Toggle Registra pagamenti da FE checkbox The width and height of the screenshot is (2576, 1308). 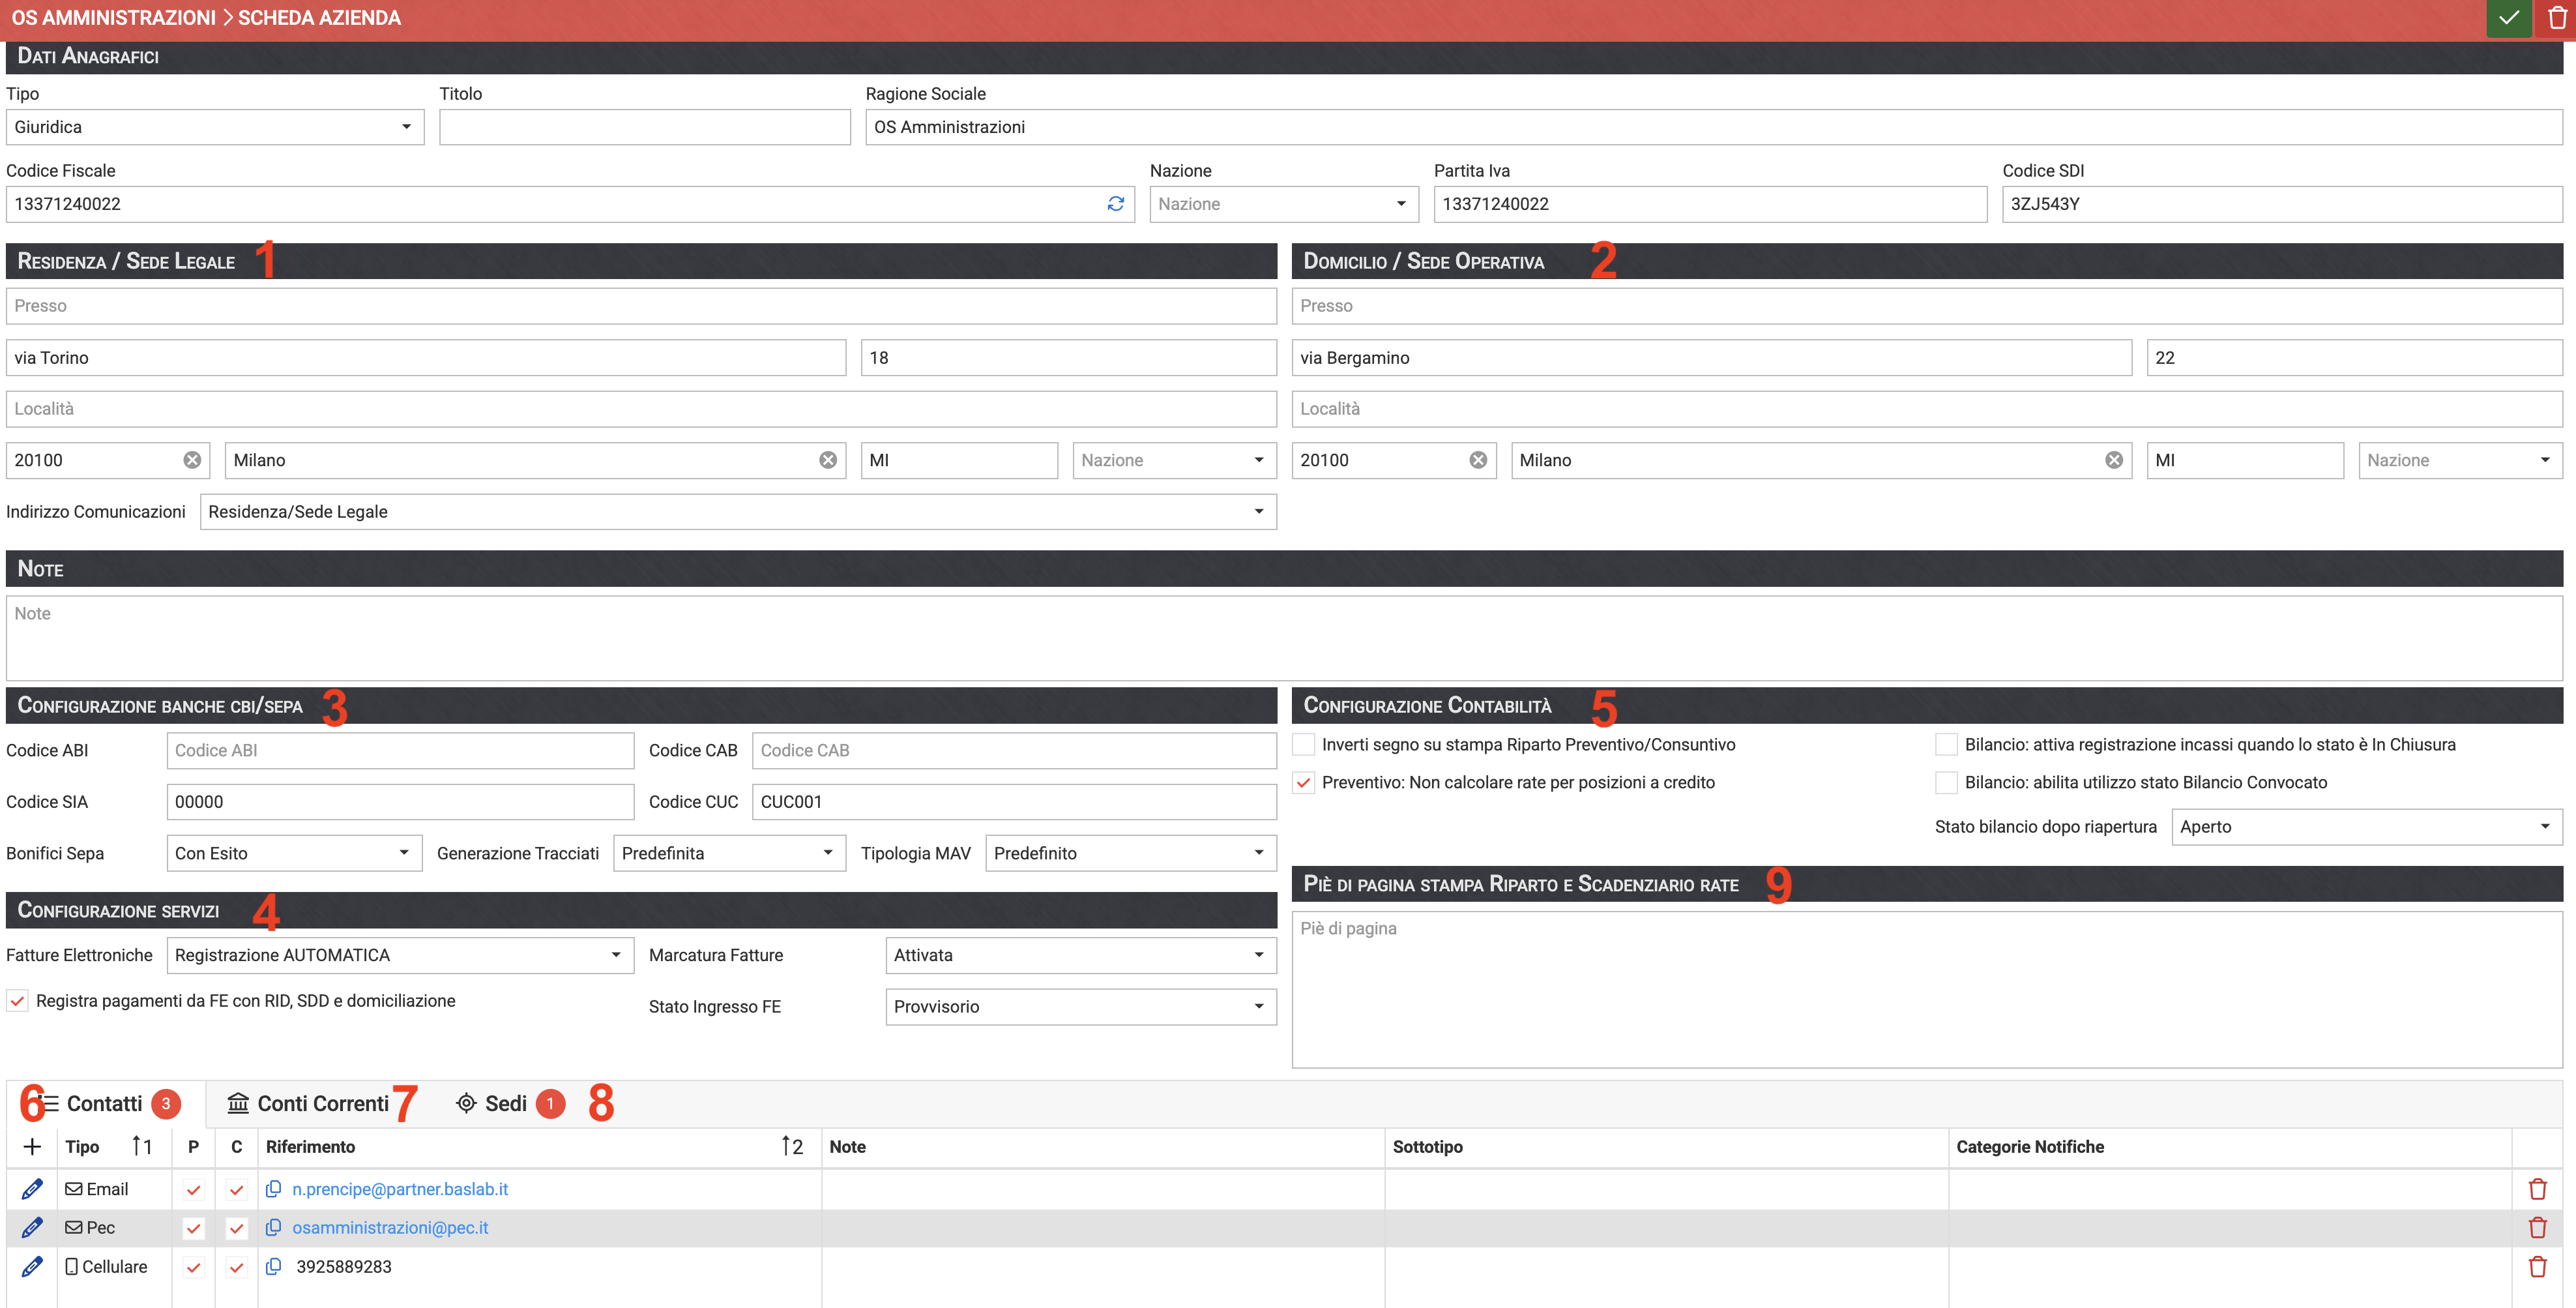pyautogui.click(x=18, y=1001)
